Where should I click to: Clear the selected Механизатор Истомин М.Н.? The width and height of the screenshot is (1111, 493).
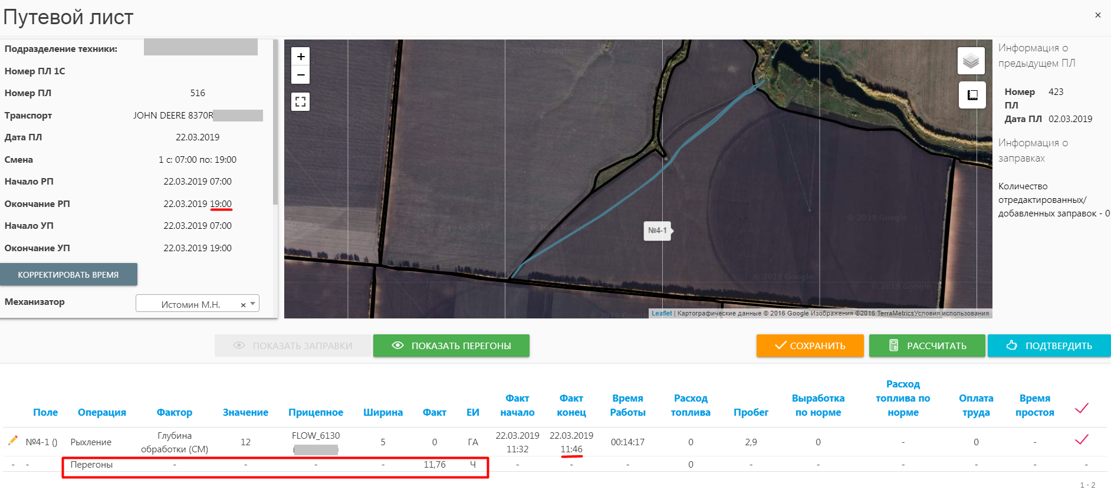243,305
